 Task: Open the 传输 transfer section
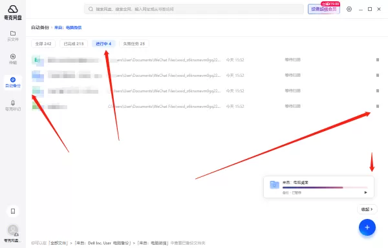click(13, 59)
